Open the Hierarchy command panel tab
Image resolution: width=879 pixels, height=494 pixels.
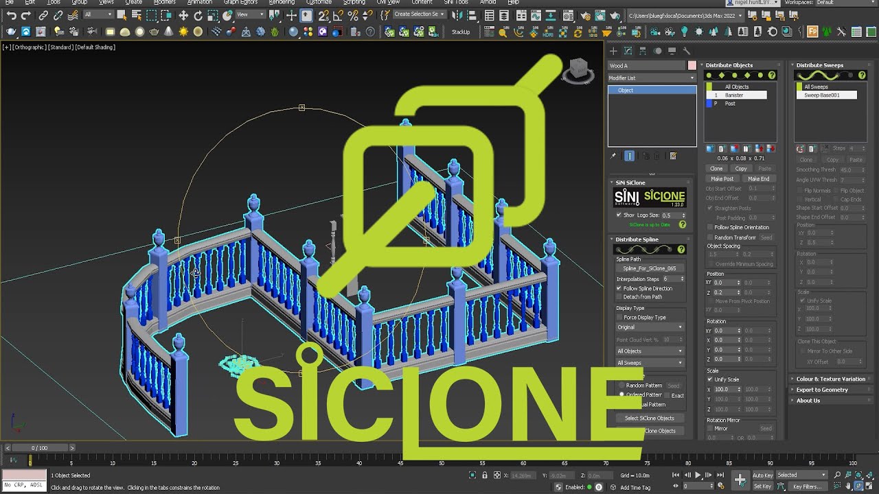[643, 51]
